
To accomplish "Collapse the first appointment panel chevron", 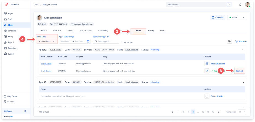I will click(x=243, y=50).
